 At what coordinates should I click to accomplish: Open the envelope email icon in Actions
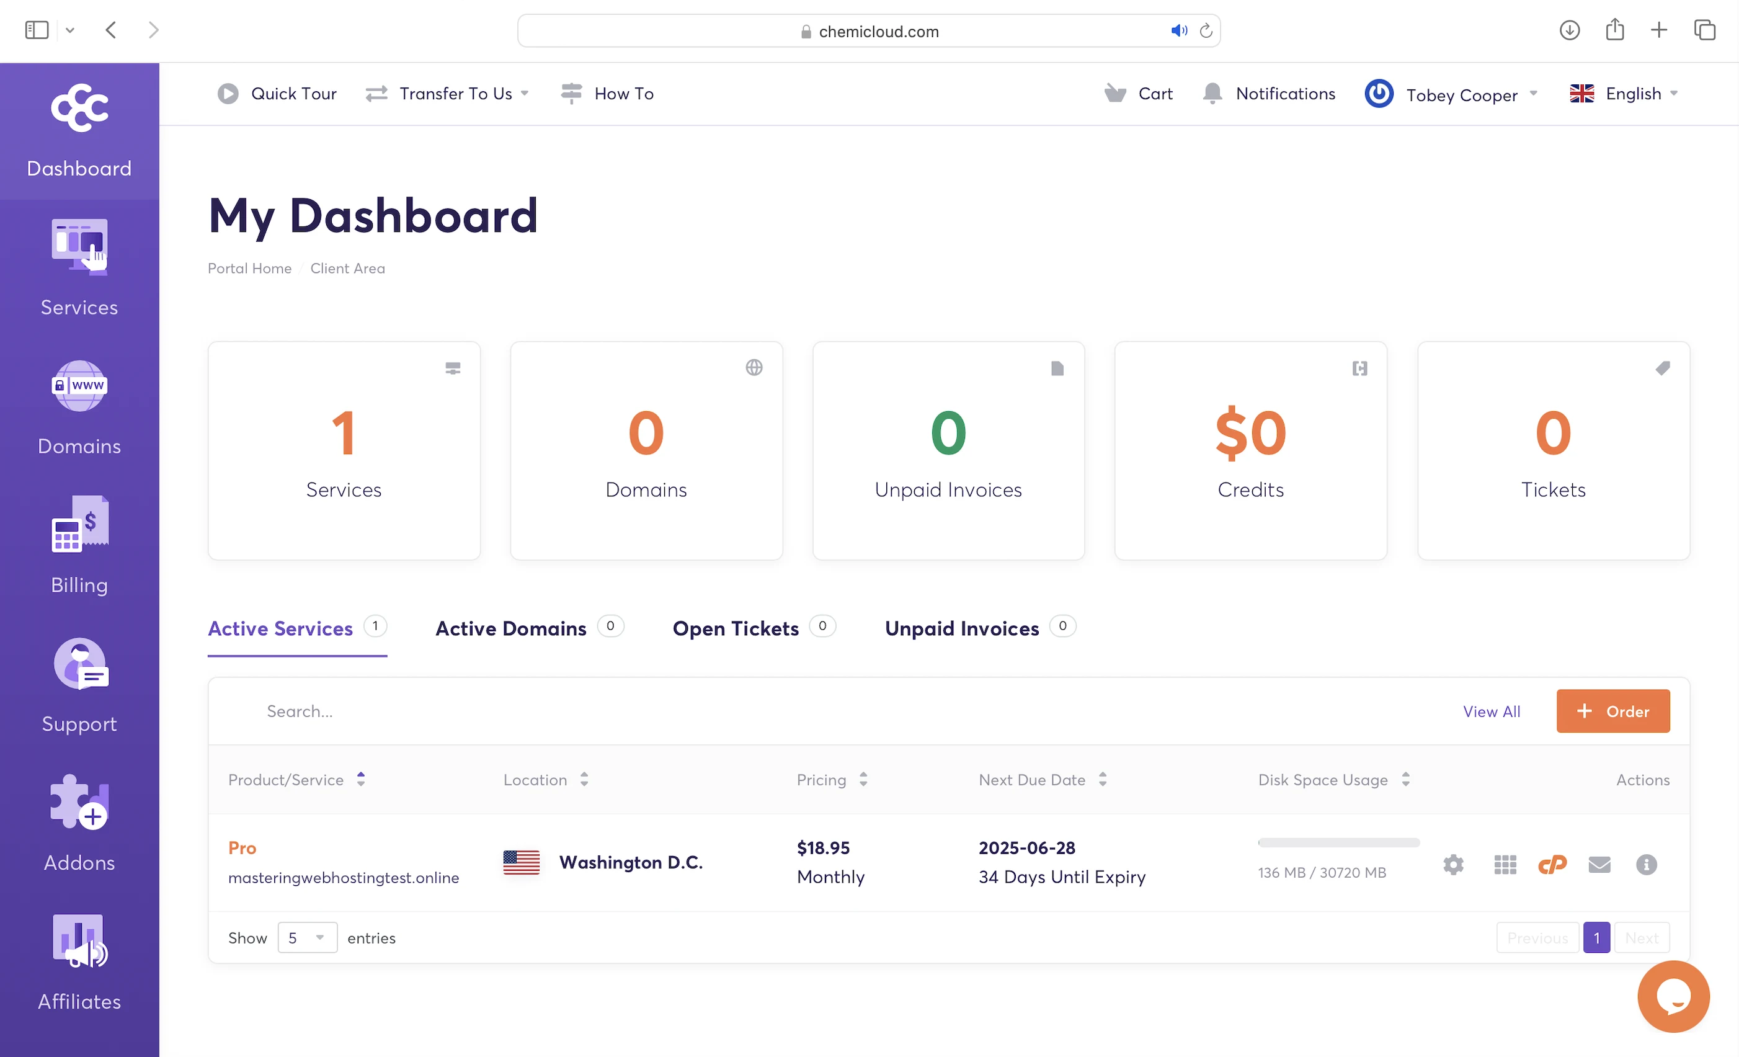click(x=1599, y=864)
